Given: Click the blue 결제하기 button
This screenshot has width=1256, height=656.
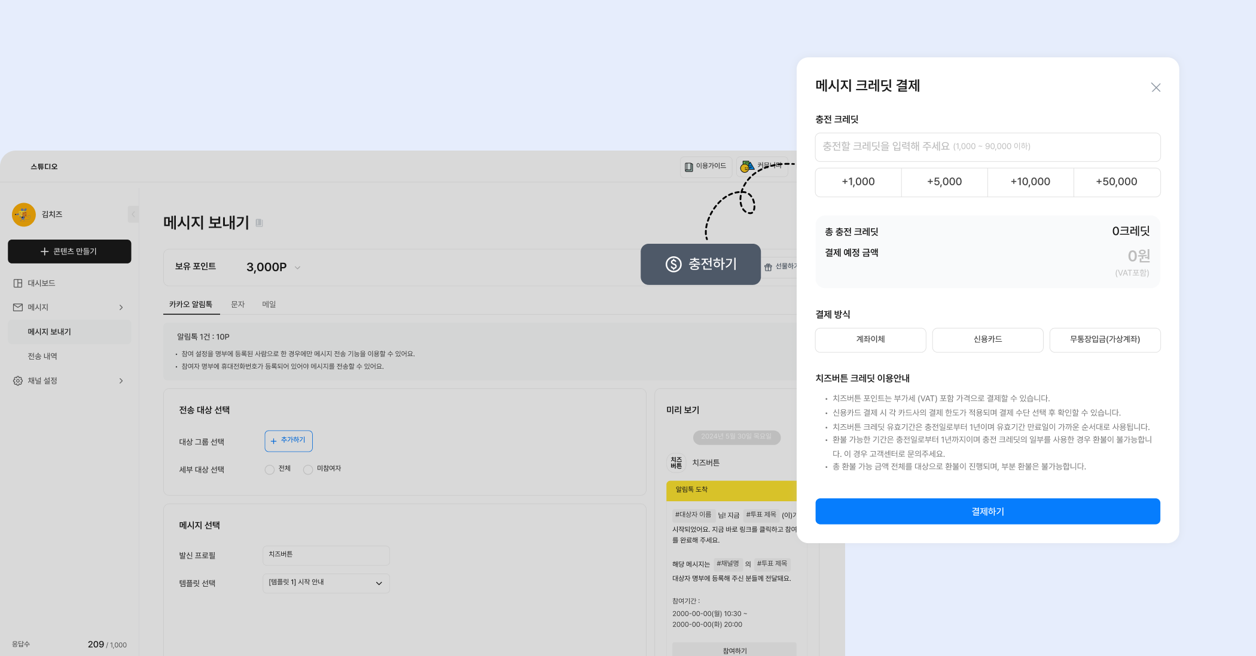Looking at the screenshot, I should tap(987, 511).
